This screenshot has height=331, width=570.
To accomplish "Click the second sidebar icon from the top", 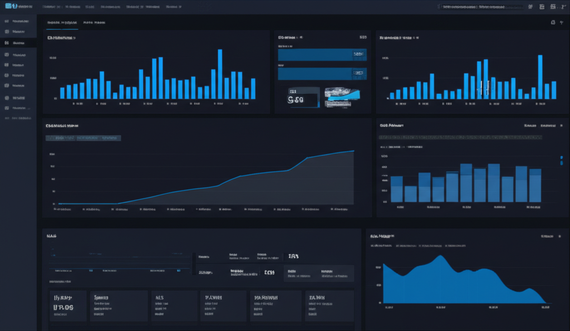I will 7,32.
